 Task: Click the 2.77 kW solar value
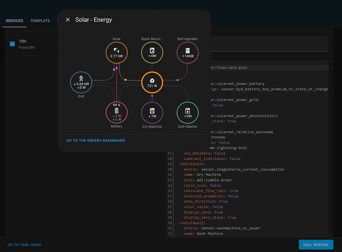(117, 56)
